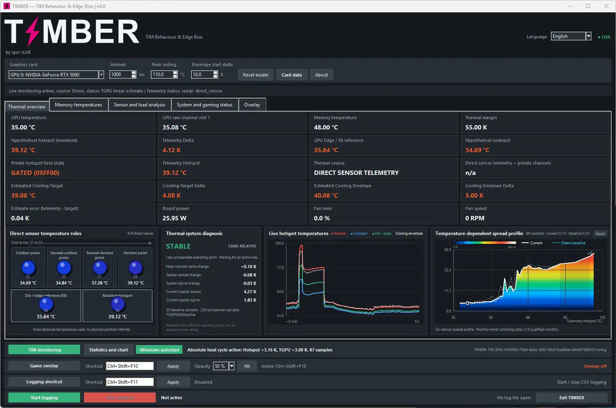616x408 pixels.
Task: Open Statistics and chart
Action: point(108,350)
